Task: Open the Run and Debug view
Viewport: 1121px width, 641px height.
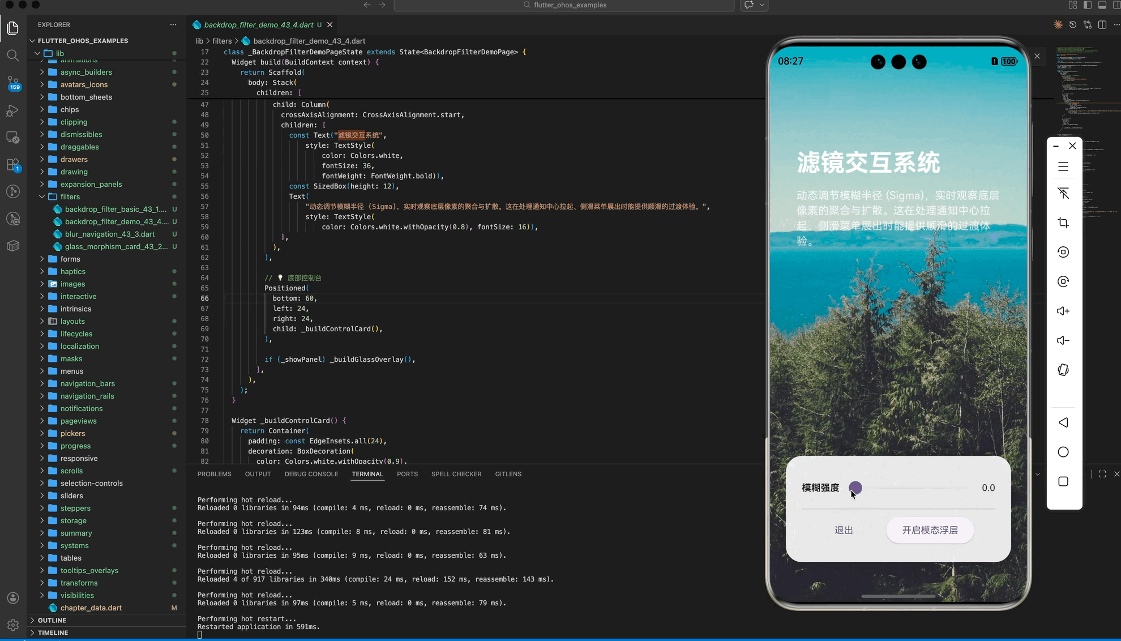Action: (12, 110)
